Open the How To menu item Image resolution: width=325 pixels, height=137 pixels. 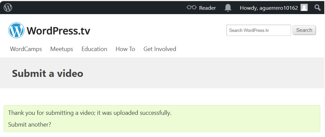coord(125,49)
